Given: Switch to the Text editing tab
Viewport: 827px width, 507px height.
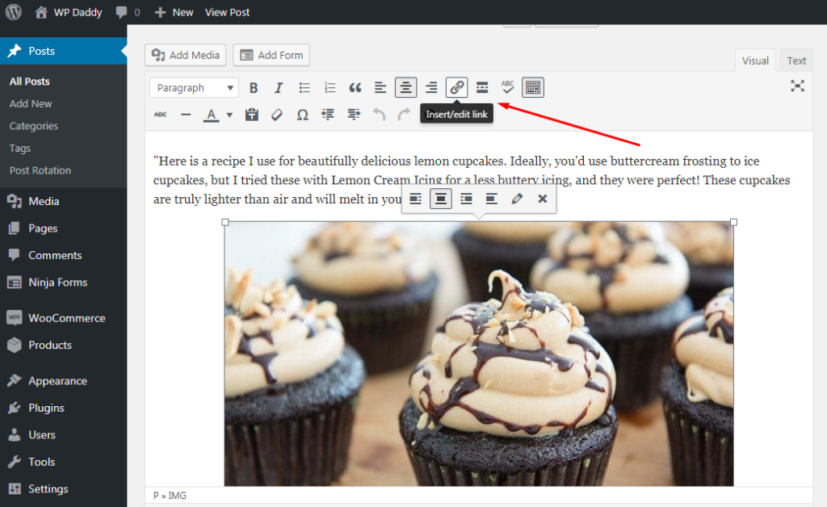Looking at the screenshot, I should point(796,60).
